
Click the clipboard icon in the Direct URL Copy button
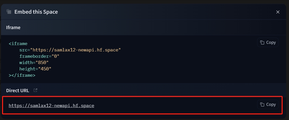tap(262, 104)
